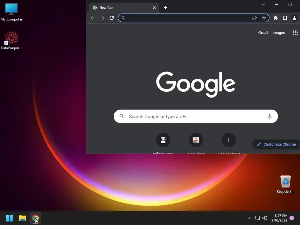300x225 pixels.
Task: Open File Explorer from the taskbar
Action: [x=22, y=218]
